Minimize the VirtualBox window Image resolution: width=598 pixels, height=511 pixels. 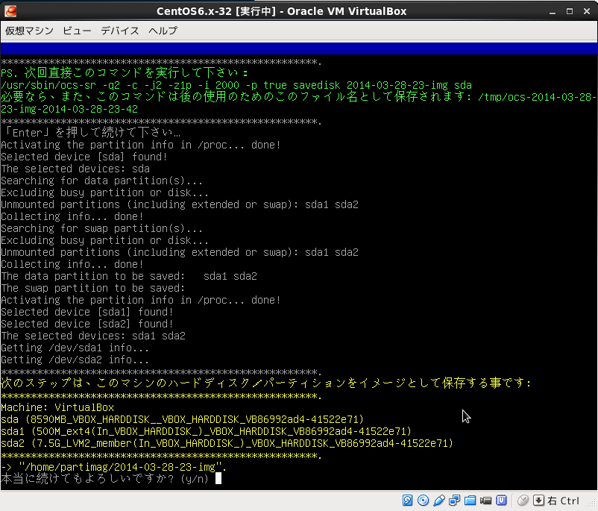(551, 10)
